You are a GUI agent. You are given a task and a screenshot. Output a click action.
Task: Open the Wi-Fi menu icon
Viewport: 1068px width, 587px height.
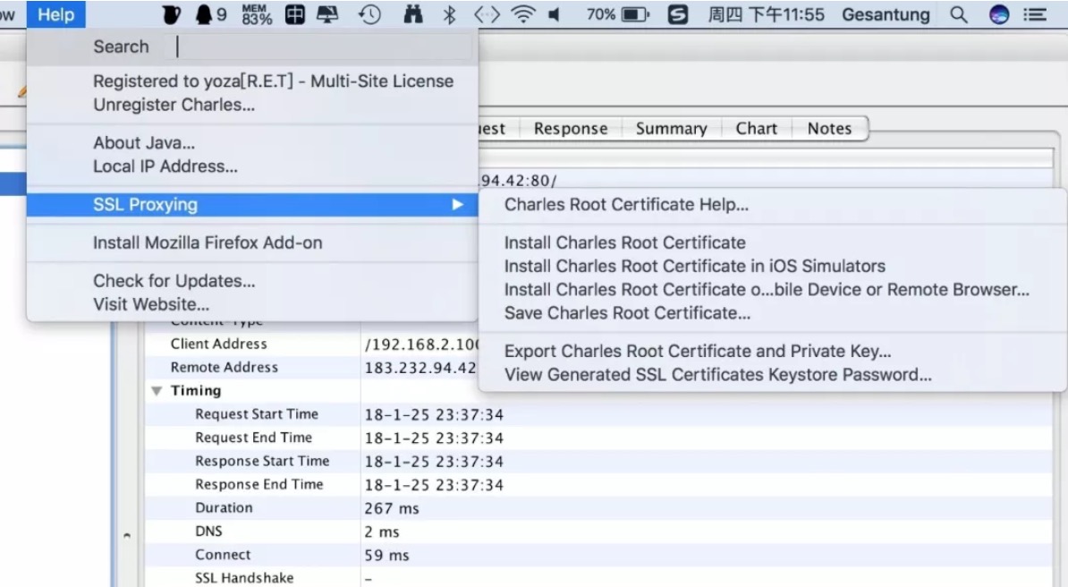[x=523, y=14]
